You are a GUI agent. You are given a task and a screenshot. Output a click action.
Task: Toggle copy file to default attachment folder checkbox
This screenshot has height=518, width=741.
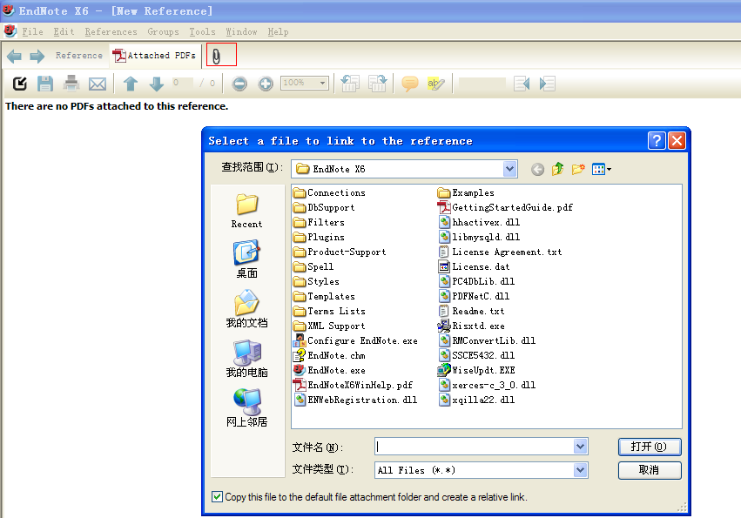[x=217, y=497]
